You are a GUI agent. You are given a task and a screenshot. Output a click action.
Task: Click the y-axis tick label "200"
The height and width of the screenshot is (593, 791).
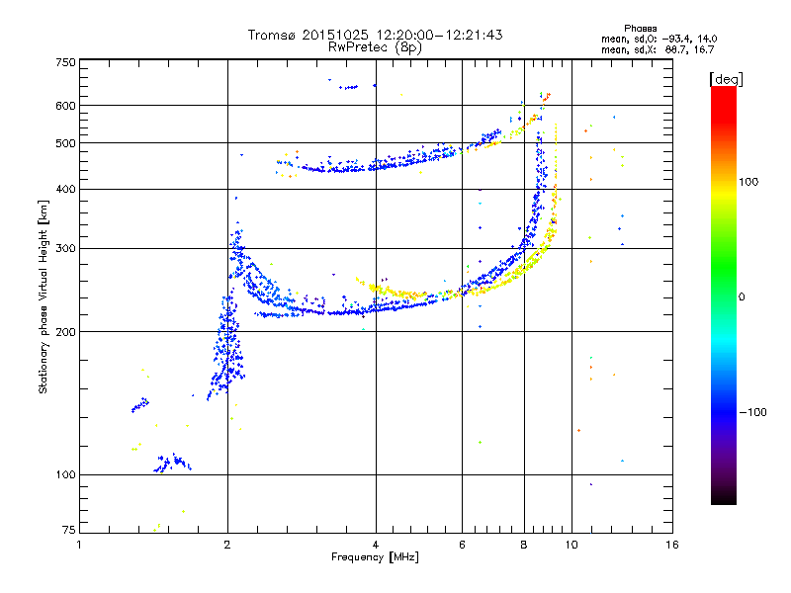65,332
